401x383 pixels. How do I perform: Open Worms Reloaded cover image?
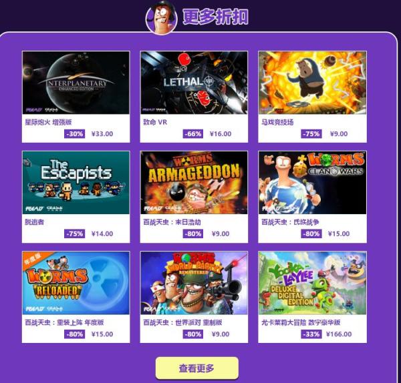click(x=76, y=283)
